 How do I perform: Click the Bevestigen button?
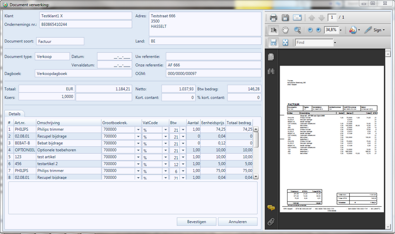[196, 222]
